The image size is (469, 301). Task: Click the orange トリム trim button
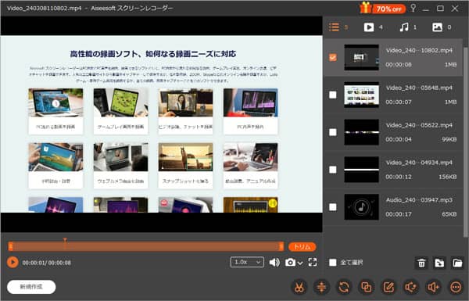tap(302, 246)
